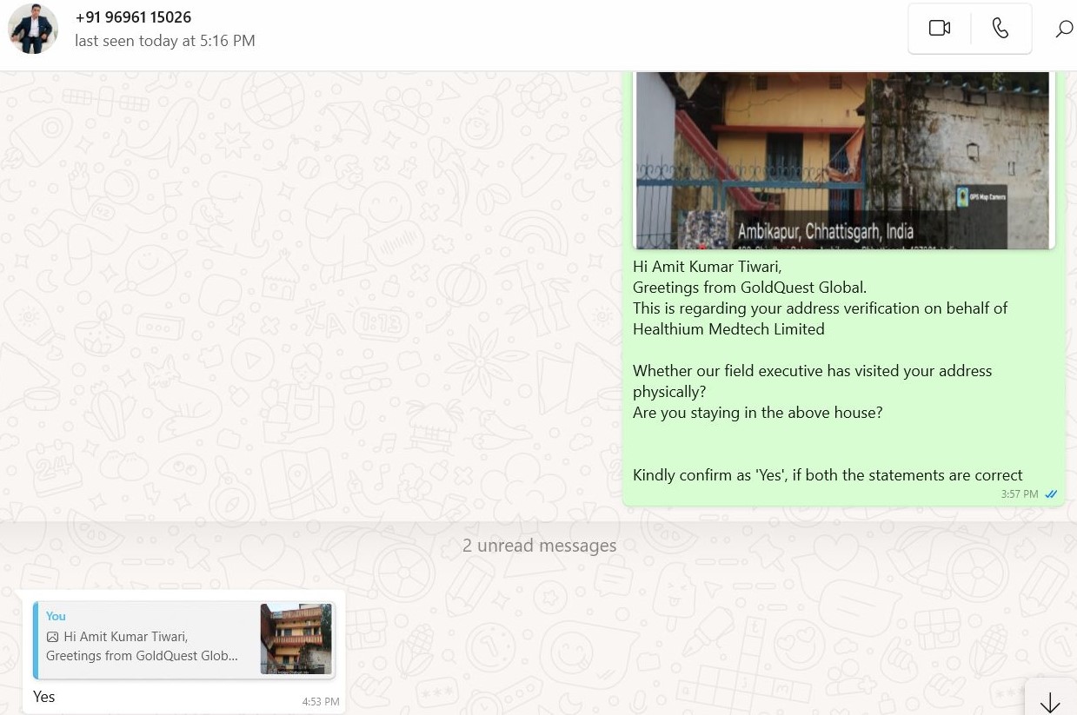Select the received 'Yes' message

tap(44, 697)
